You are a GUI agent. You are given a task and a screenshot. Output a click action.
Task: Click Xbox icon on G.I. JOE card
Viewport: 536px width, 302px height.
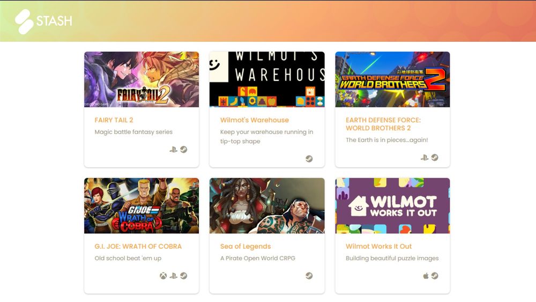tap(163, 276)
